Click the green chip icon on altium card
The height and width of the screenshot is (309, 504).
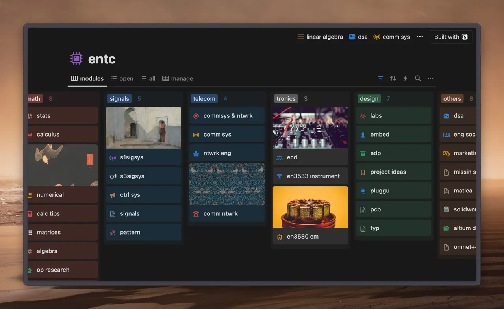coord(446,228)
